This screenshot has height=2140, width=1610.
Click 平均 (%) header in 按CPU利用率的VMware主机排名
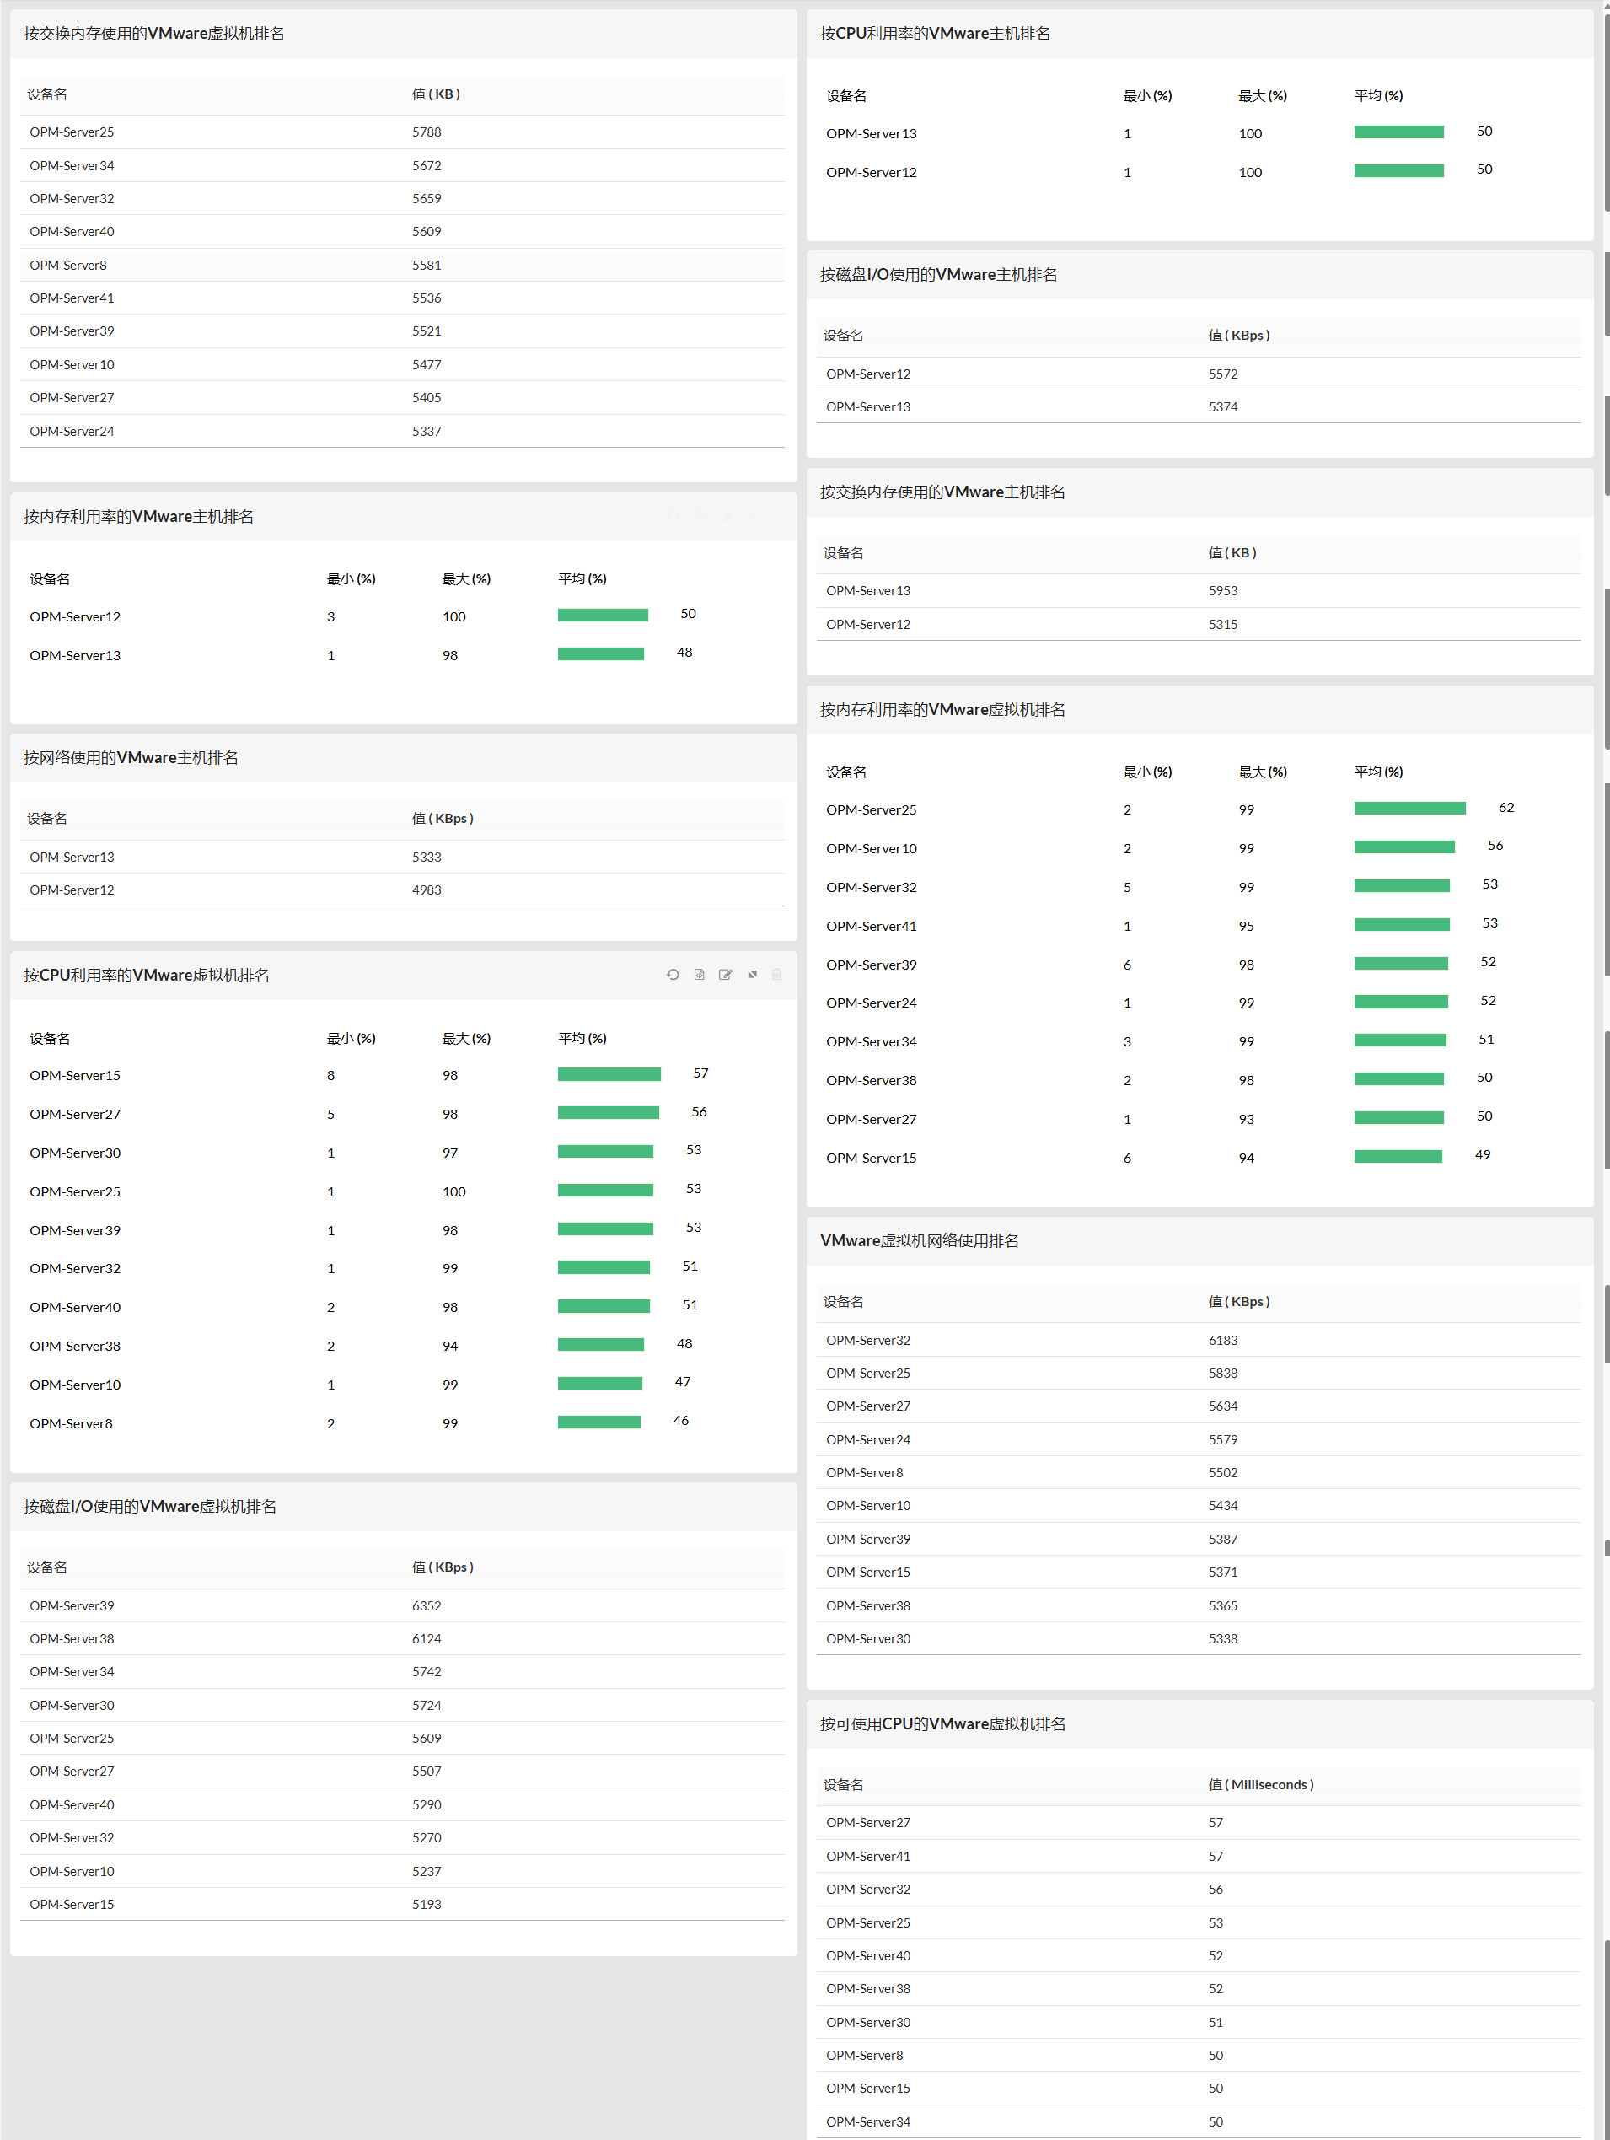[x=1378, y=94]
